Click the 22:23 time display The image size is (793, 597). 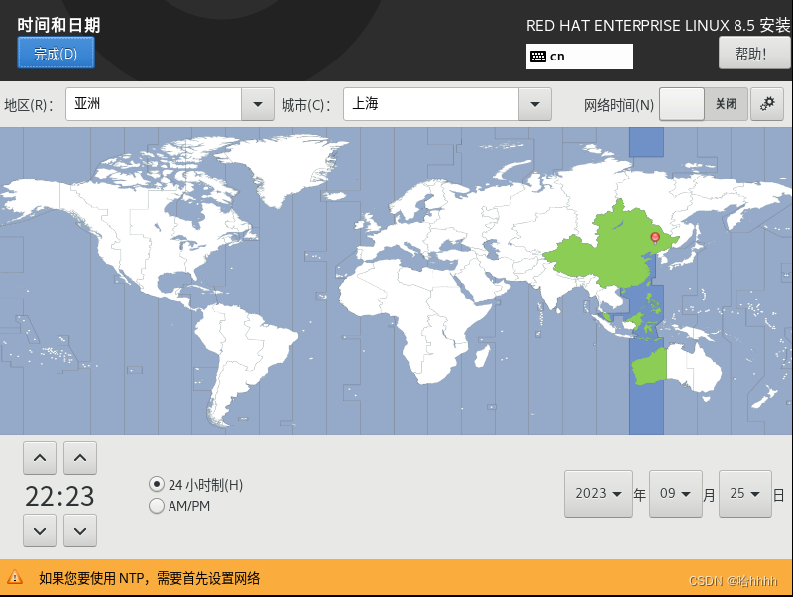[x=59, y=496]
